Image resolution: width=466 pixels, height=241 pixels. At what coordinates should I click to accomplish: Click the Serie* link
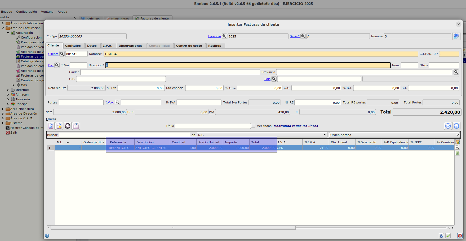(295, 36)
